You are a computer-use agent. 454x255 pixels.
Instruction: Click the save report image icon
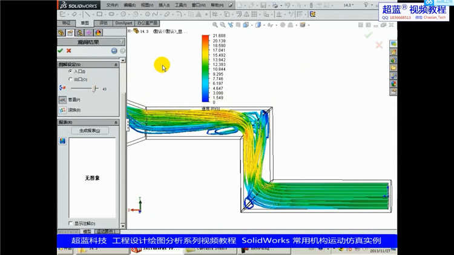pos(62,141)
